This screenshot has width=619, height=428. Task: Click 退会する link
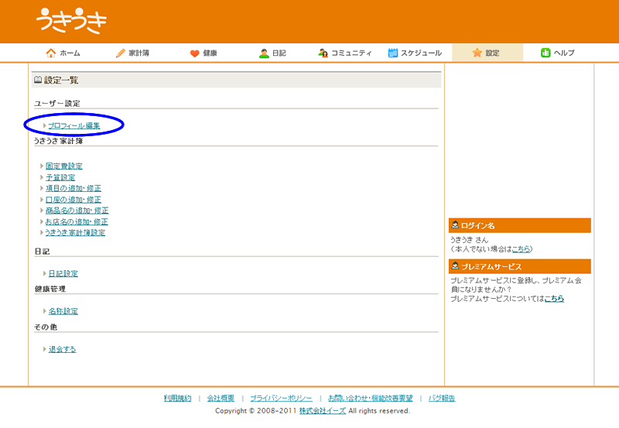tap(63, 349)
